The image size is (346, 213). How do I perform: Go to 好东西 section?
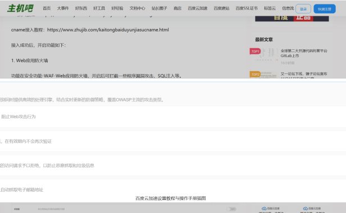81,8
